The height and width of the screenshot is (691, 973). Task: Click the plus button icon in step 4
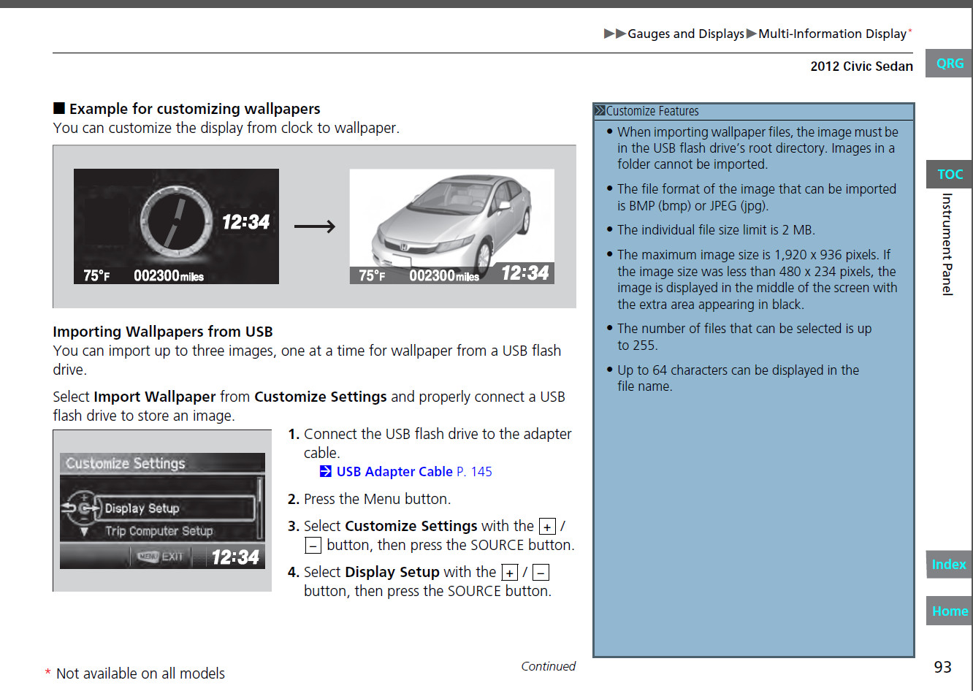[510, 573]
